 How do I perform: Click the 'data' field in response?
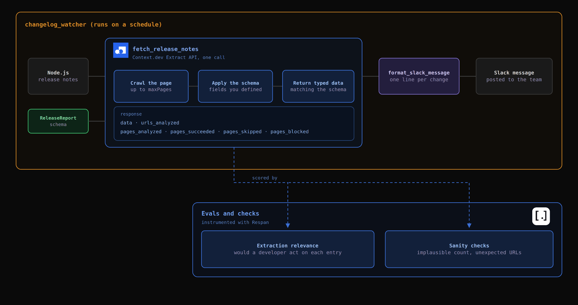pyautogui.click(x=126, y=123)
